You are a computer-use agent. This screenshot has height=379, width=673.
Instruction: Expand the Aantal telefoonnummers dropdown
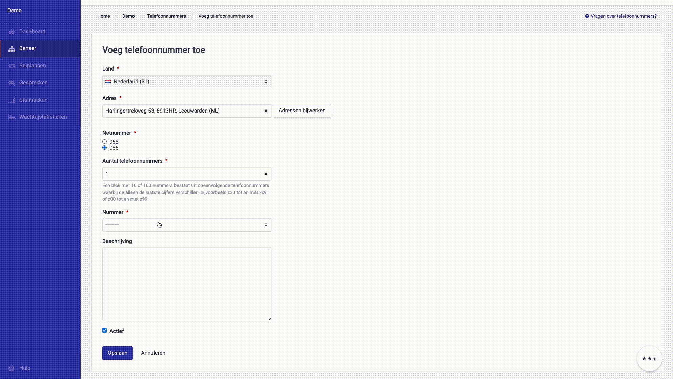(x=187, y=174)
